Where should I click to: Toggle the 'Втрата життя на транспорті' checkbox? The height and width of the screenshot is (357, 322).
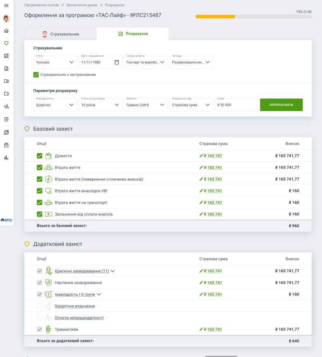pyautogui.click(x=40, y=202)
